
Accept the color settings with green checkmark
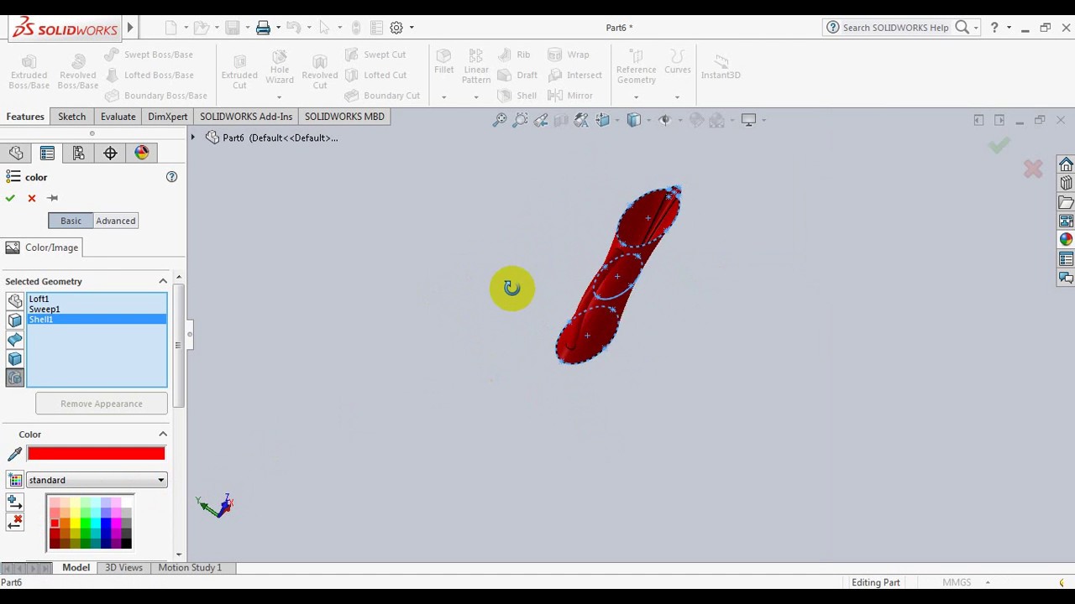[x=10, y=198]
